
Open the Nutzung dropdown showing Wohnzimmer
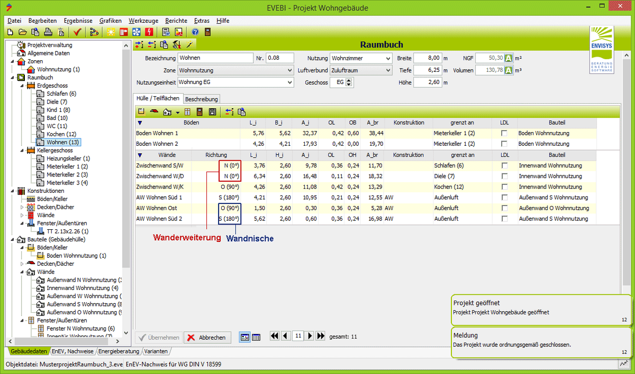point(388,58)
